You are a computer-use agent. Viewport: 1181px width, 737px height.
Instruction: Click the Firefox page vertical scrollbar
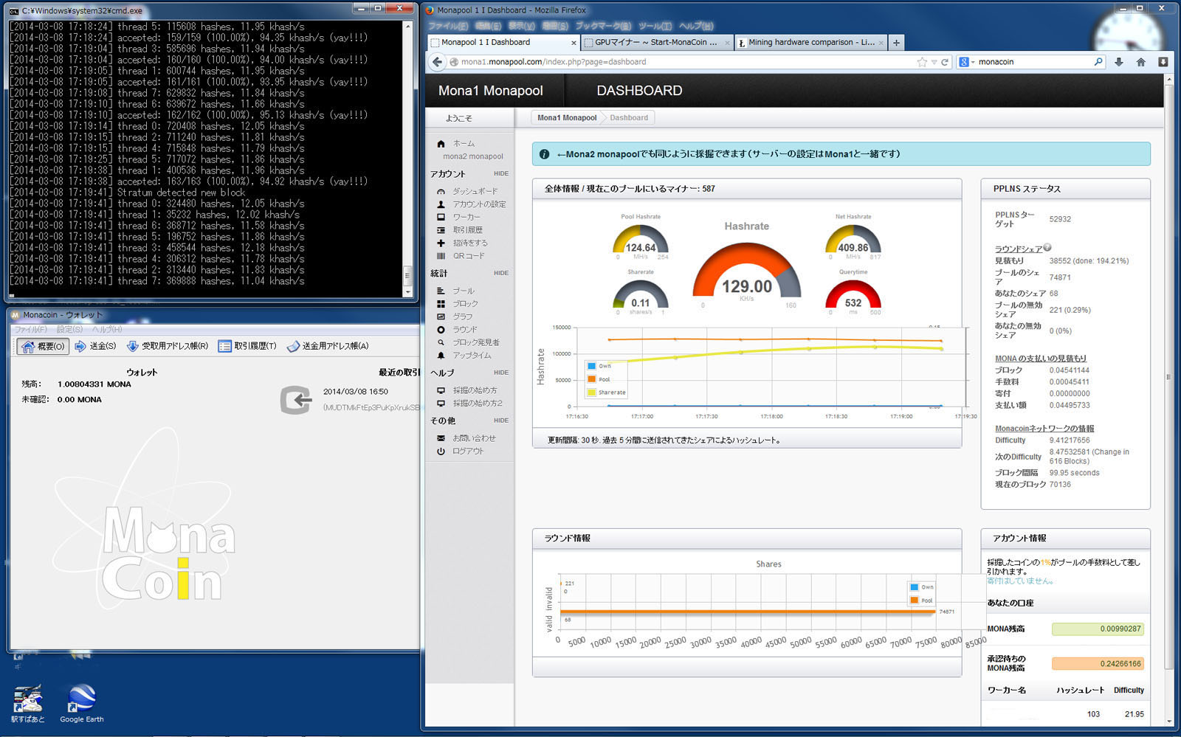point(1168,401)
